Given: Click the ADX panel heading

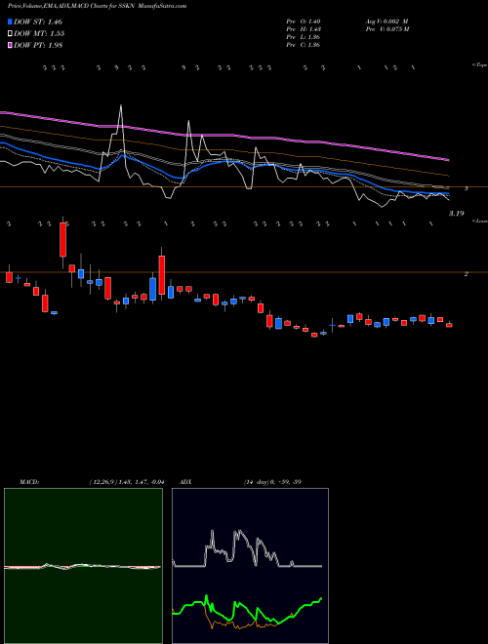Looking at the screenshot, I should coord(185,482).
